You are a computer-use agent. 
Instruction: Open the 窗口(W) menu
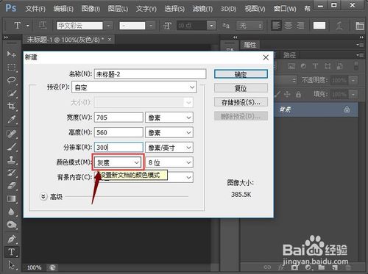coord(285,9)
